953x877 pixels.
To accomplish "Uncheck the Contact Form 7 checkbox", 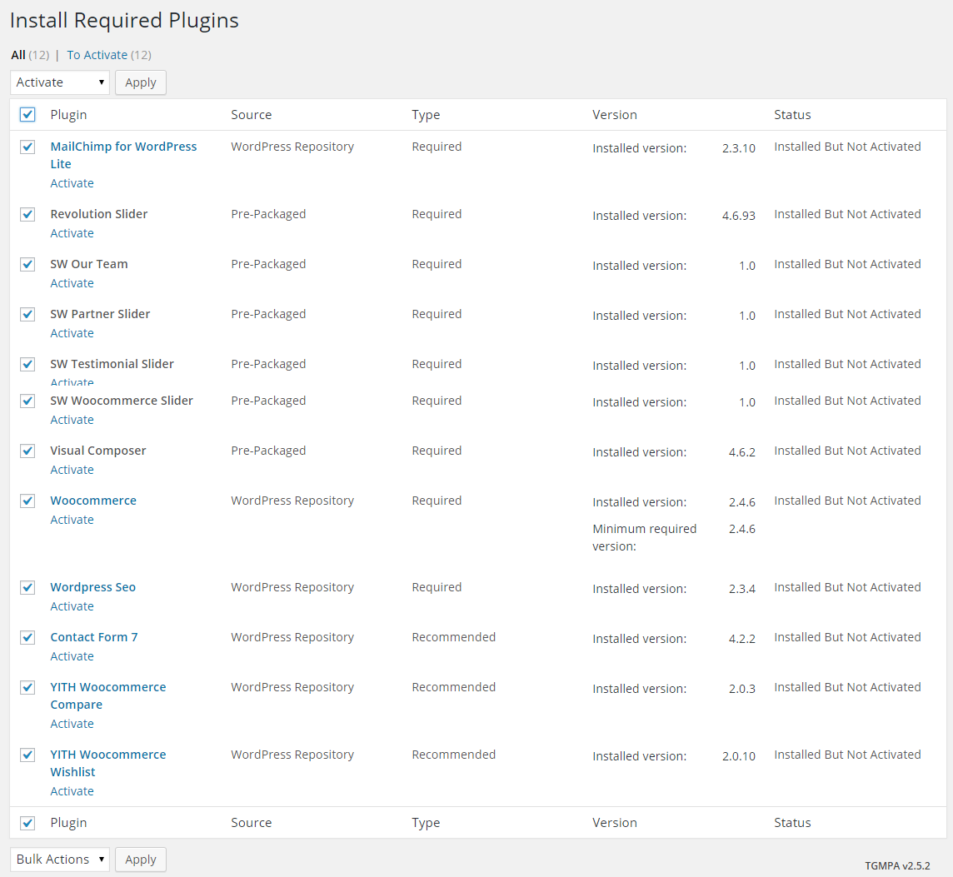I will tap(27, 637).
